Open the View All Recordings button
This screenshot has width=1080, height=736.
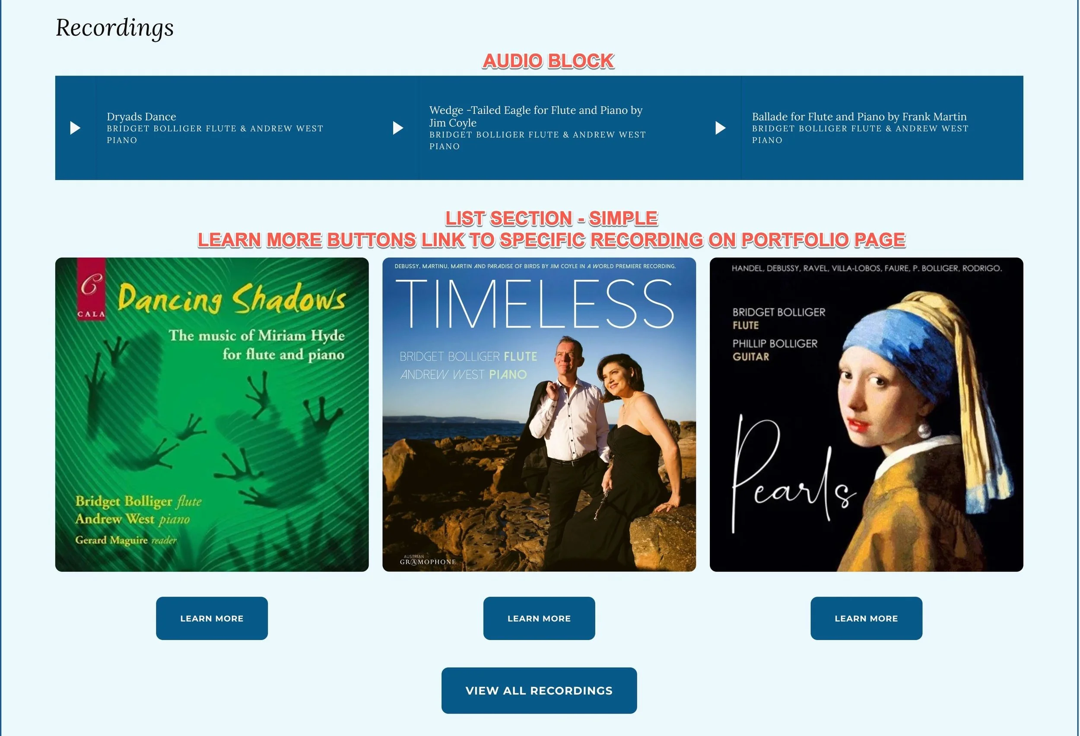539,691
